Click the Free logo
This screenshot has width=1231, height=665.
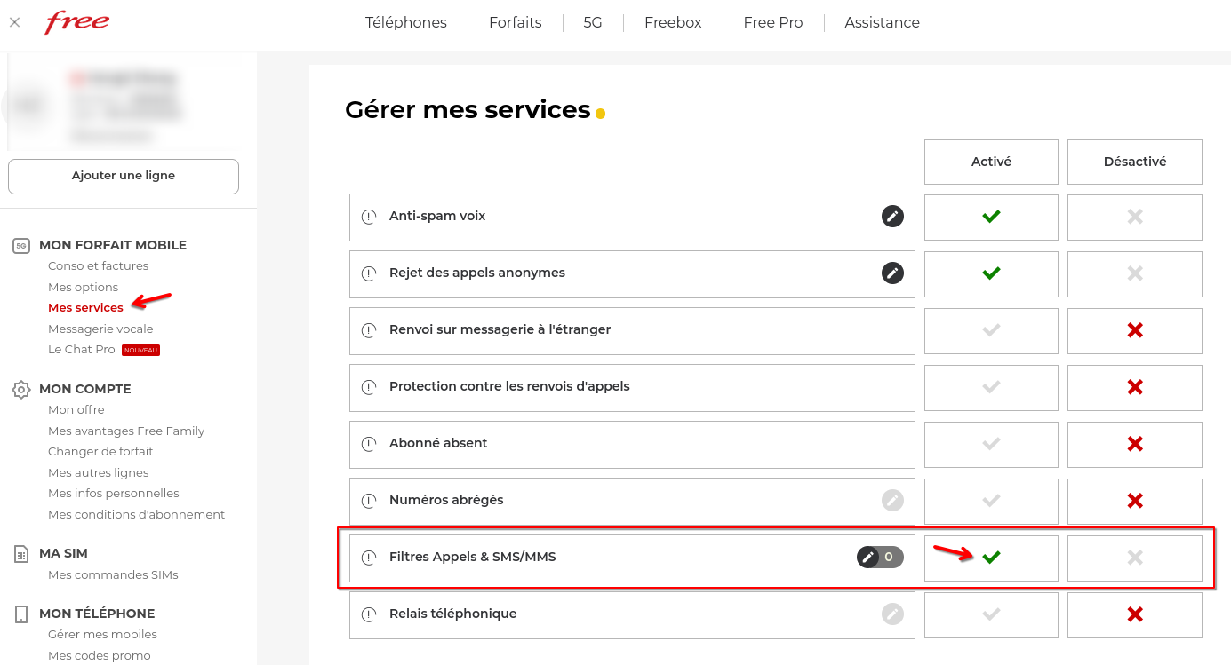point(77,22)
